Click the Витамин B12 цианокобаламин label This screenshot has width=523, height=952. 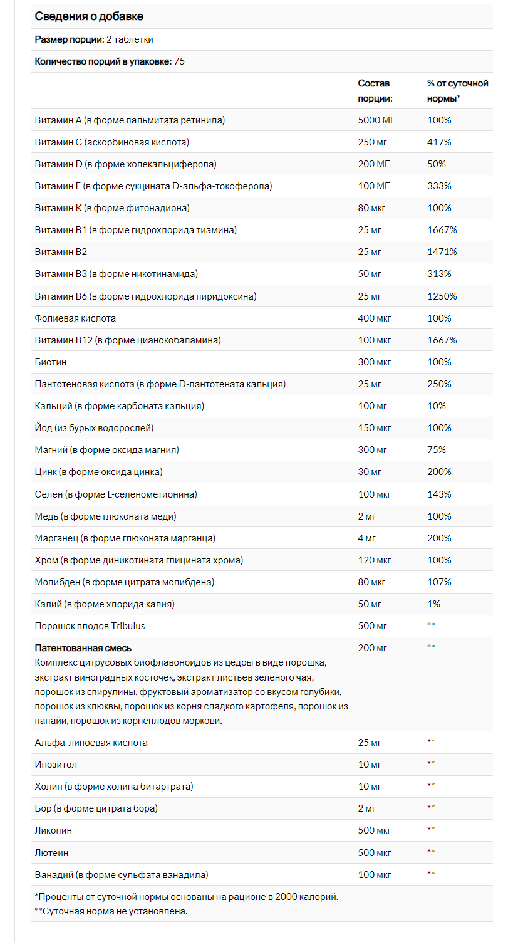click(128, 340)
